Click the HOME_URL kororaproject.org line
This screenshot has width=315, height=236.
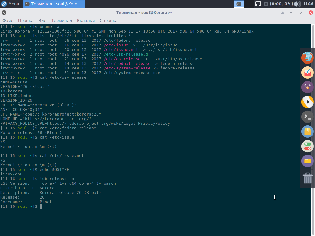click(46, 119)
